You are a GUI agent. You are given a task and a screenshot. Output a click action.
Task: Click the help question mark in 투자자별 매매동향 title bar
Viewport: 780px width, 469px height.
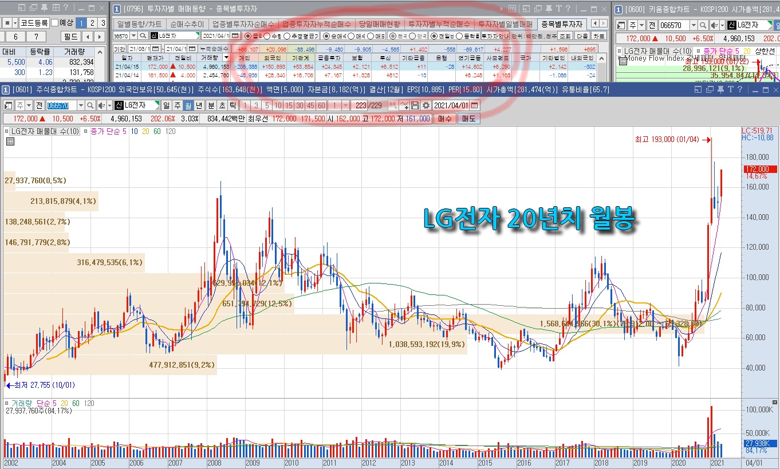click(x=568, y=9)
